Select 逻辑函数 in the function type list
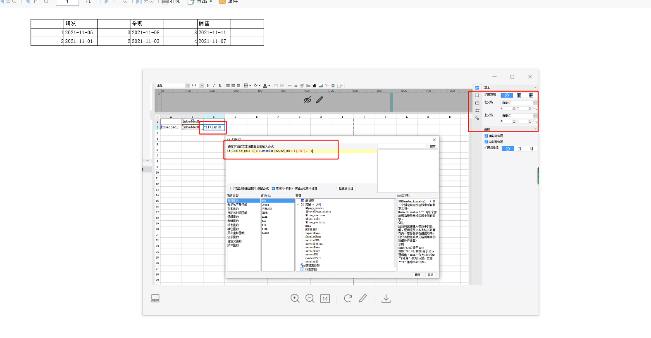The image size is (651, 338). [233, 217]
